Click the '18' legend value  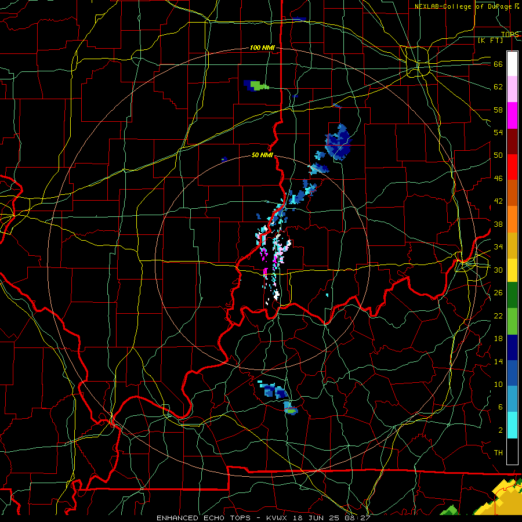498,339
